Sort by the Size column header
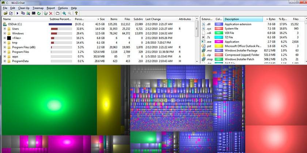The height and width of the screenshot is (153, 307). coord(101,19)
